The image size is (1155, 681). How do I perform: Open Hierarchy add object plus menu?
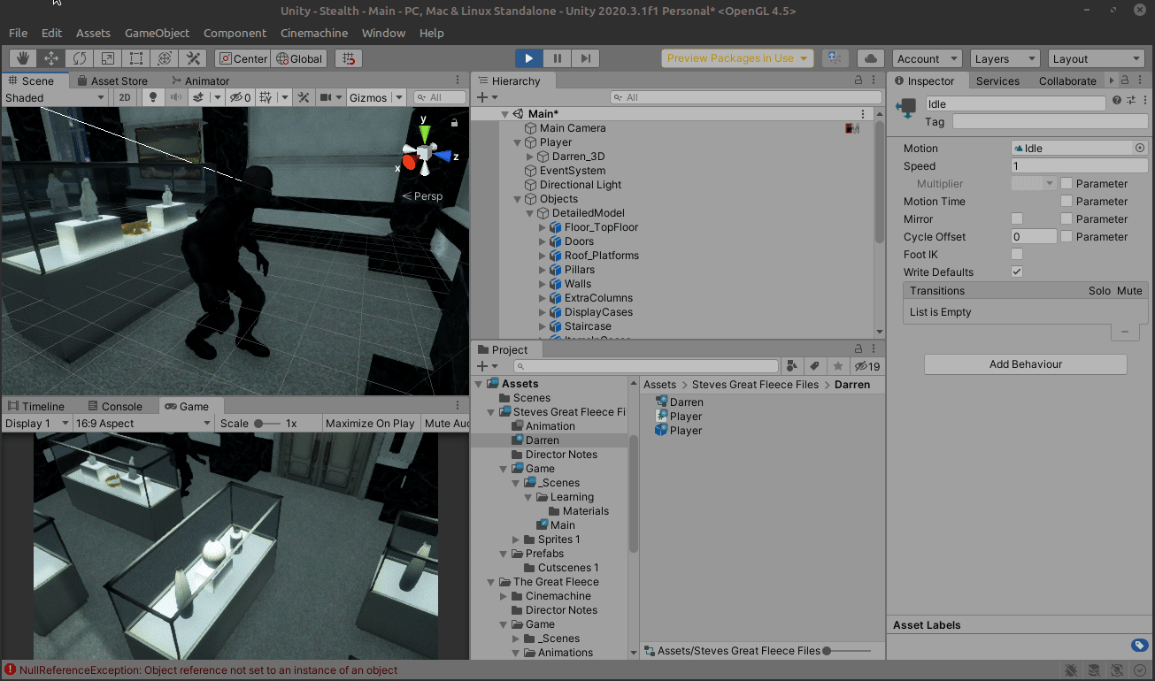(485, 97)
